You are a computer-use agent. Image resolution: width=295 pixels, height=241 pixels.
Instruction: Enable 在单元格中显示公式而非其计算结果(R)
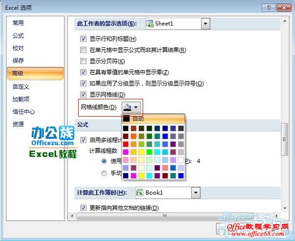[83, 50]
